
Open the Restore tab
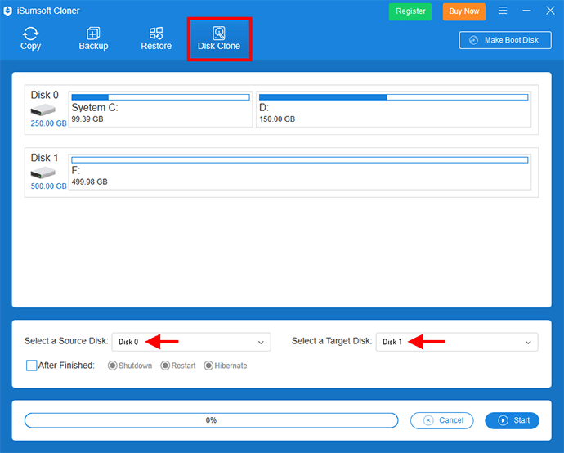[x=156, y=38]
